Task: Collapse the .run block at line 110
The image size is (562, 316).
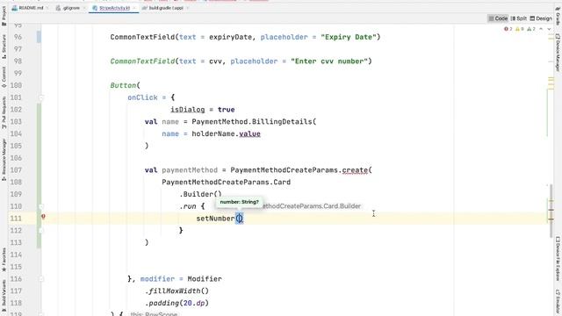Action: pos(41,206)
